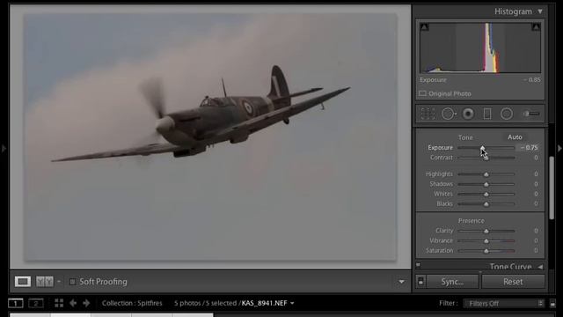Image resolution: width=563 pixels, height=317 pixels.
Task: Show the left panel with edge arrow
Action: [4, 148]
